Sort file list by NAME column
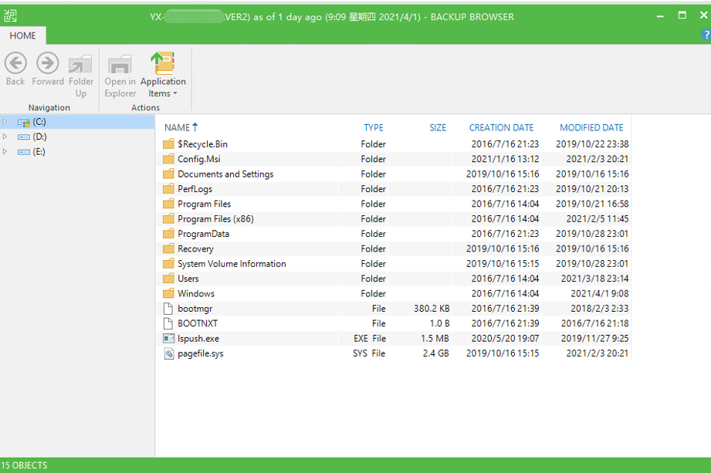This screenshot has width=711, height=473. point(177,127)
